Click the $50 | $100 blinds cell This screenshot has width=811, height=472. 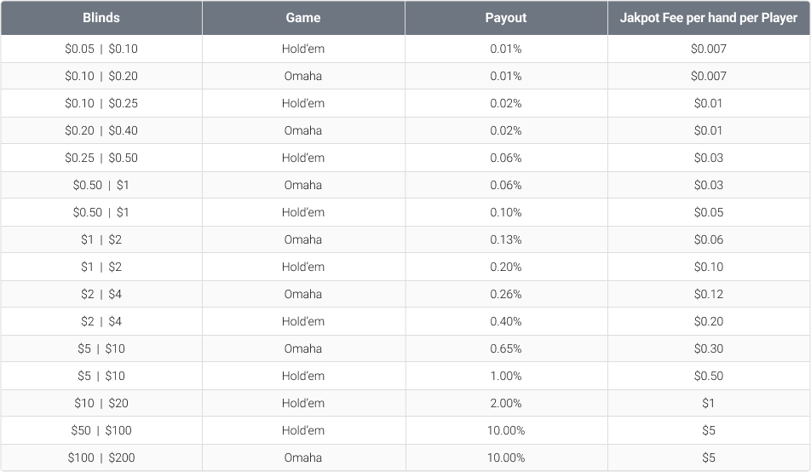click(x=101, y=430)
